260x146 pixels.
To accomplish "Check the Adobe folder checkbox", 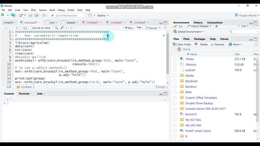I will click(175, 75).
